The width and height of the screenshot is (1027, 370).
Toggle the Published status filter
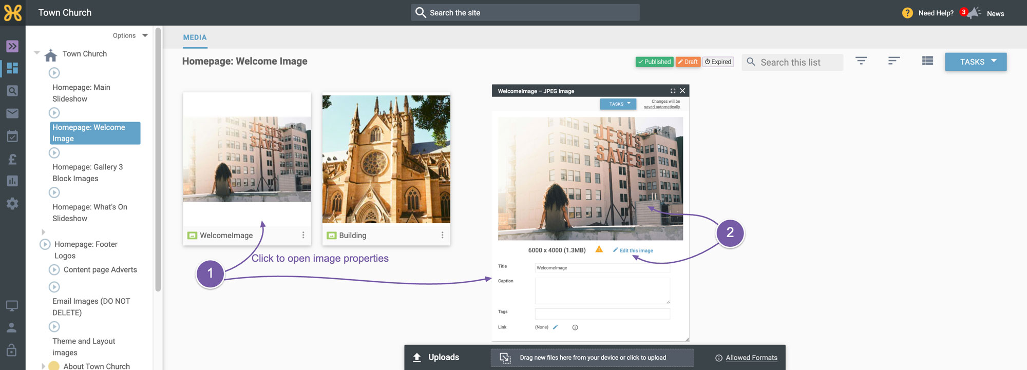click(x=654, y=62)
